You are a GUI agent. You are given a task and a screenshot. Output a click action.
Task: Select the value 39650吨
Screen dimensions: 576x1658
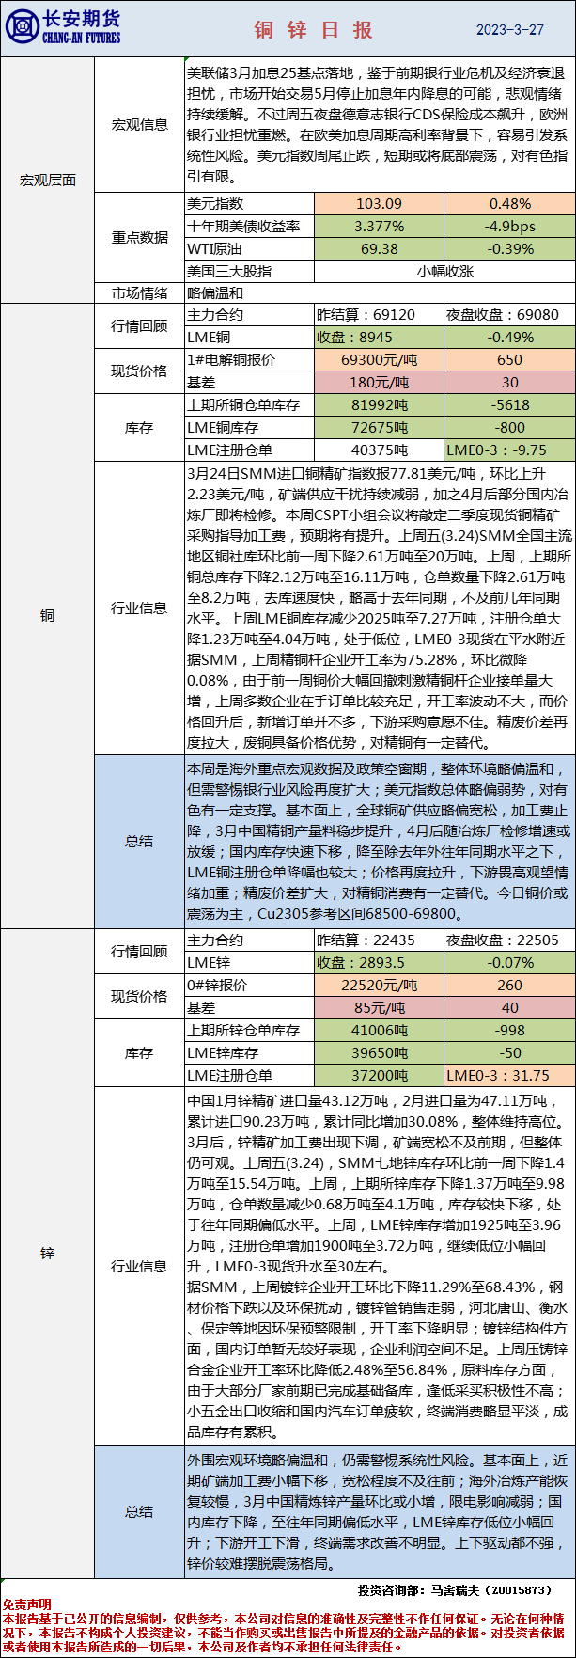click(379, 1052)
